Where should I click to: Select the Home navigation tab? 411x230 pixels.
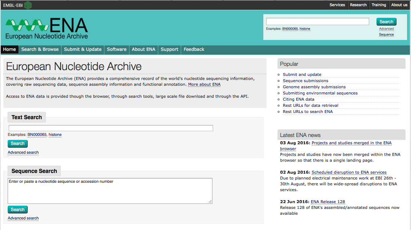[x=9, y=49]
